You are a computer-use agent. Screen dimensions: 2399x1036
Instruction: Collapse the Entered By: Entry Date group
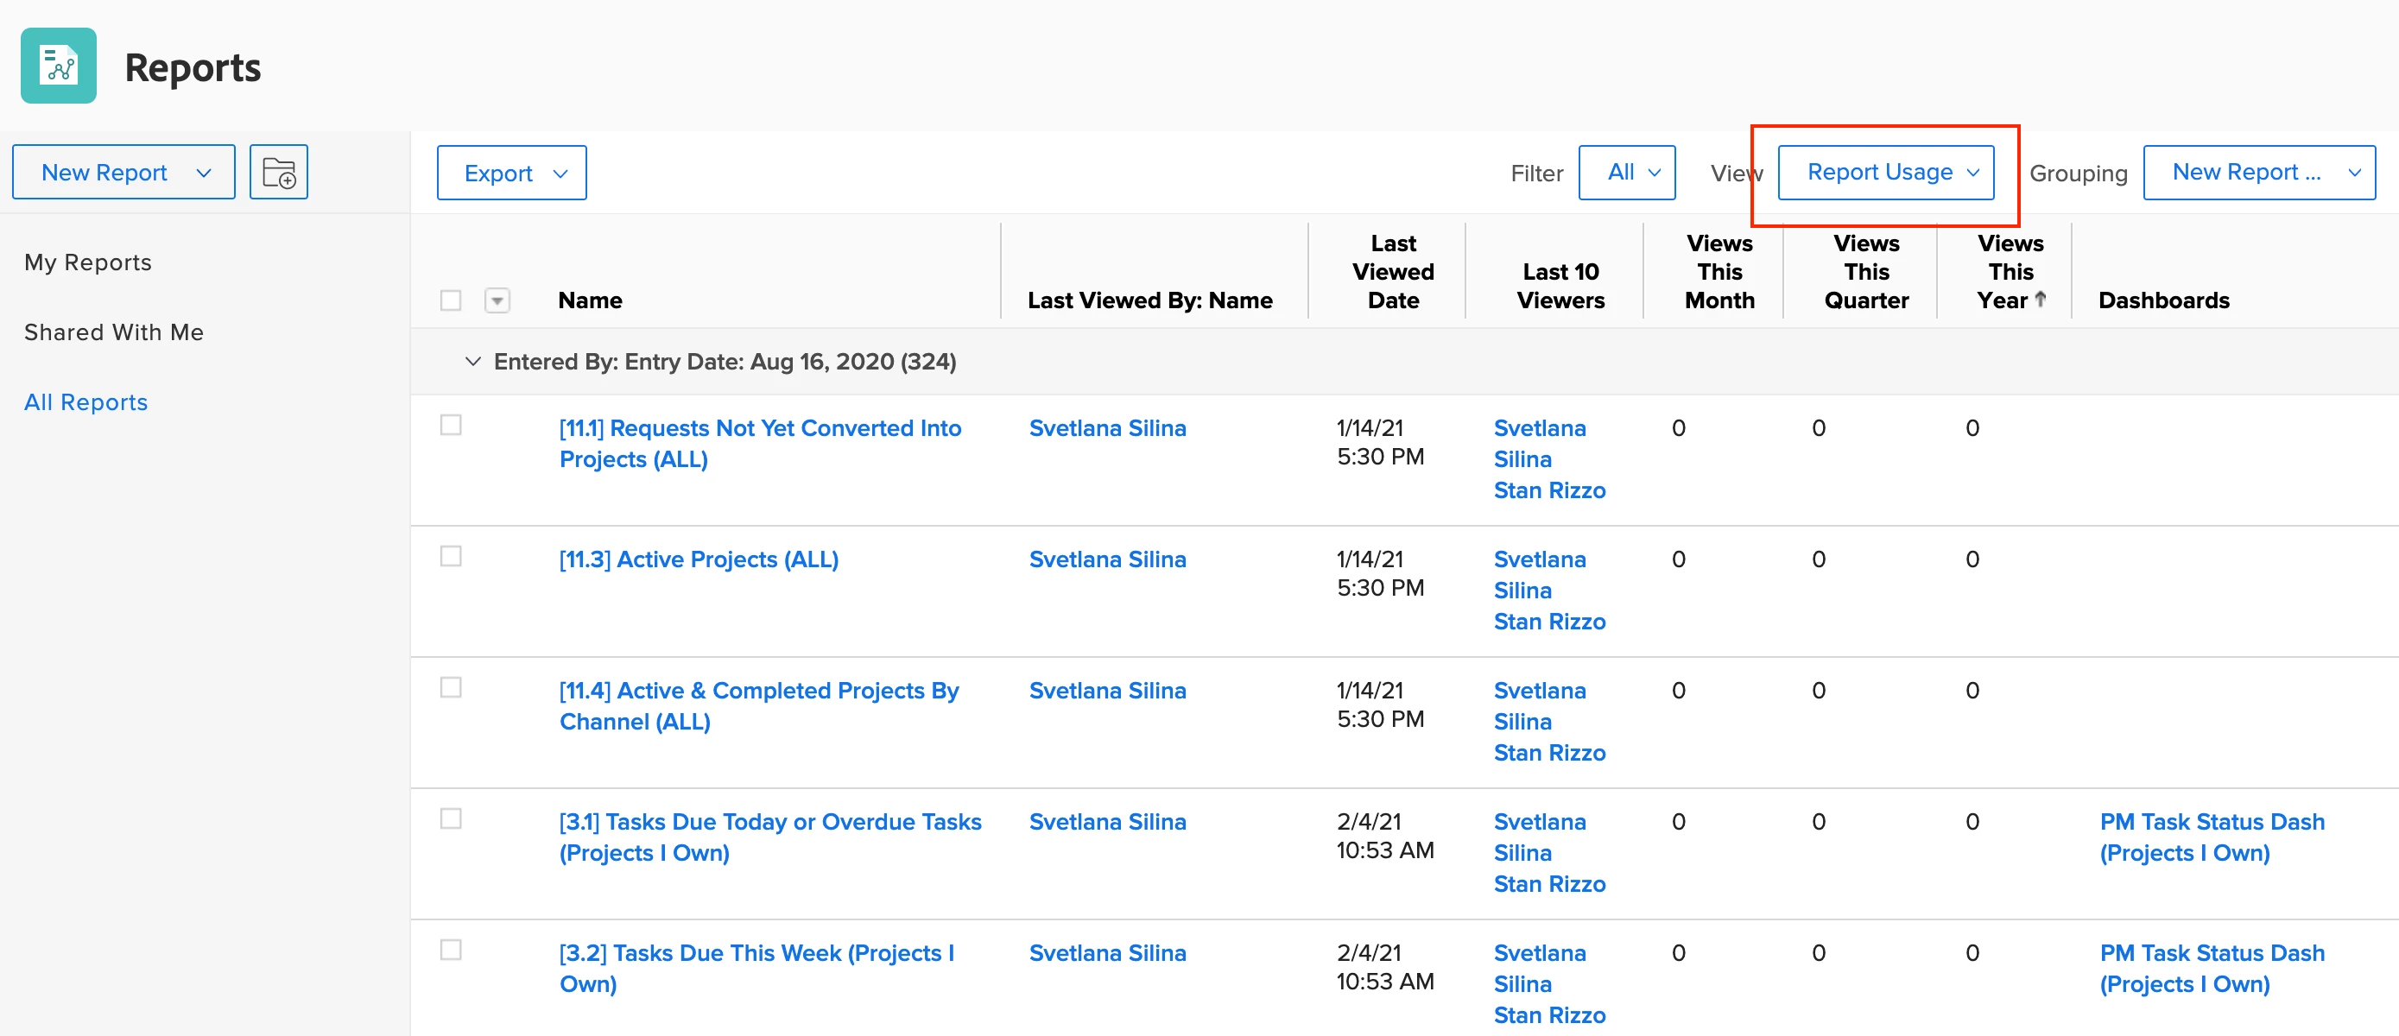click(473, 361)
